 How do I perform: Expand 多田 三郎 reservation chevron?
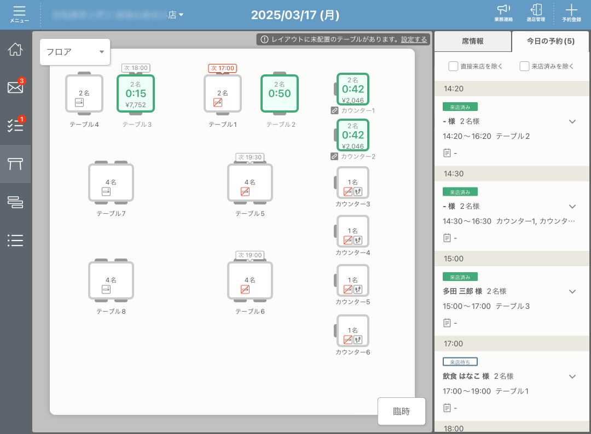click(572, 291)
